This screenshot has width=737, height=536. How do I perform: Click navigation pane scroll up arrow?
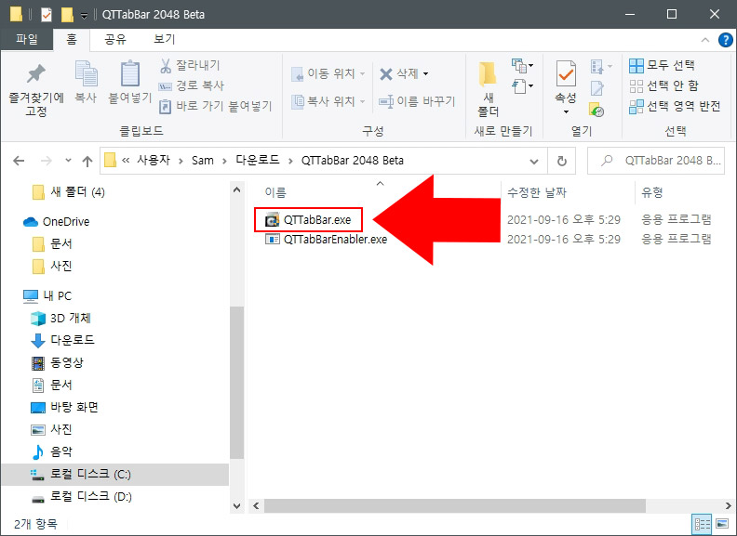tap(237, 190)
